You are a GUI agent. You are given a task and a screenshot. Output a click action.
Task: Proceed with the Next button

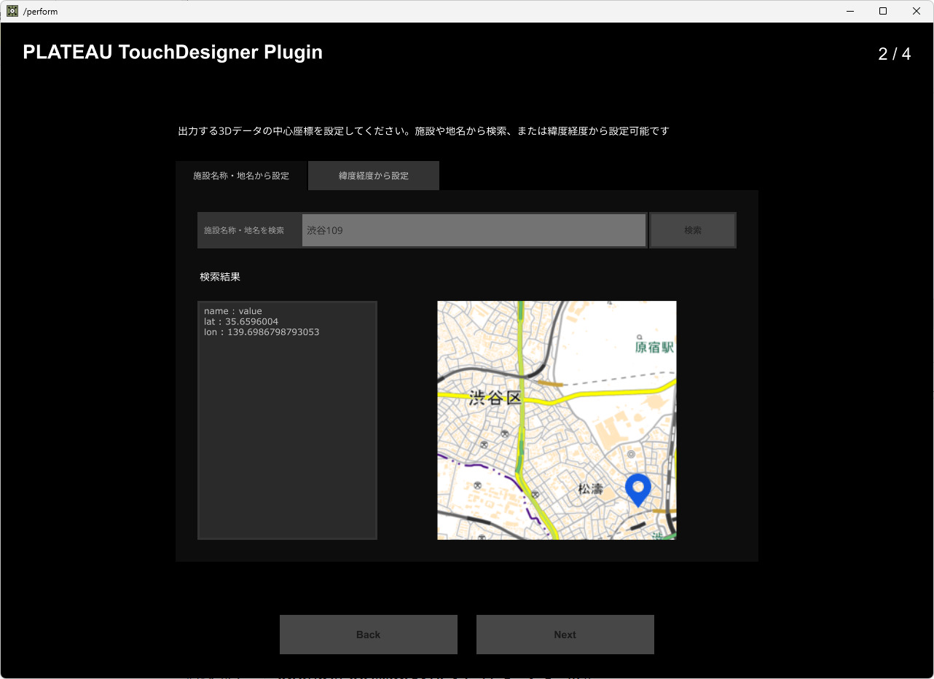565,635
